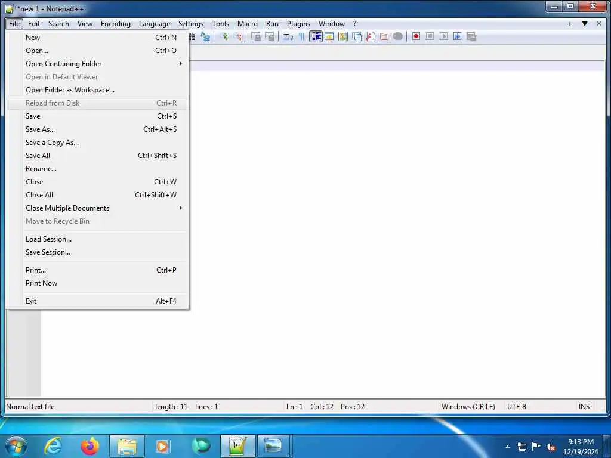Click Windows (CR LF) in the status bar
Screen dimensions: 611x458
pos(468,407)
